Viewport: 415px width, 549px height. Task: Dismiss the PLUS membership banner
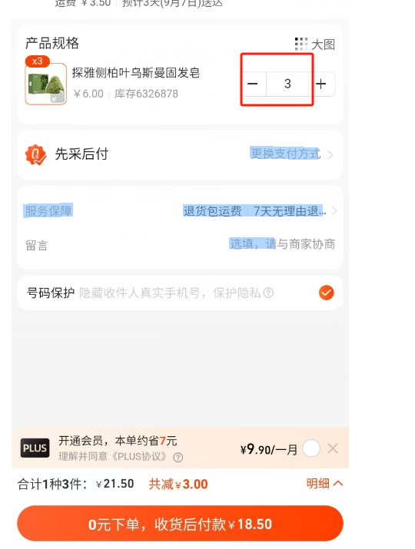point(333,448)
